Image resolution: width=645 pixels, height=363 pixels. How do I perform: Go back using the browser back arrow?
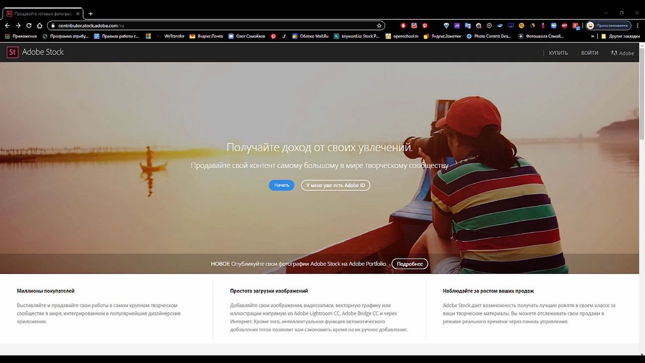pos(7,25)
